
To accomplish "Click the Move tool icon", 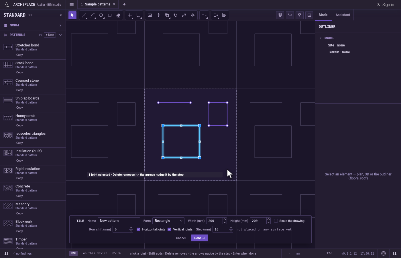I will point(158,15).
